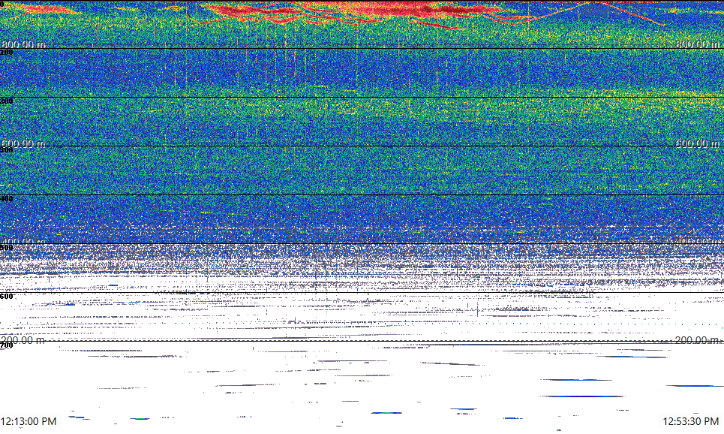Select the 200 depth gridline marker

[7, 101]
